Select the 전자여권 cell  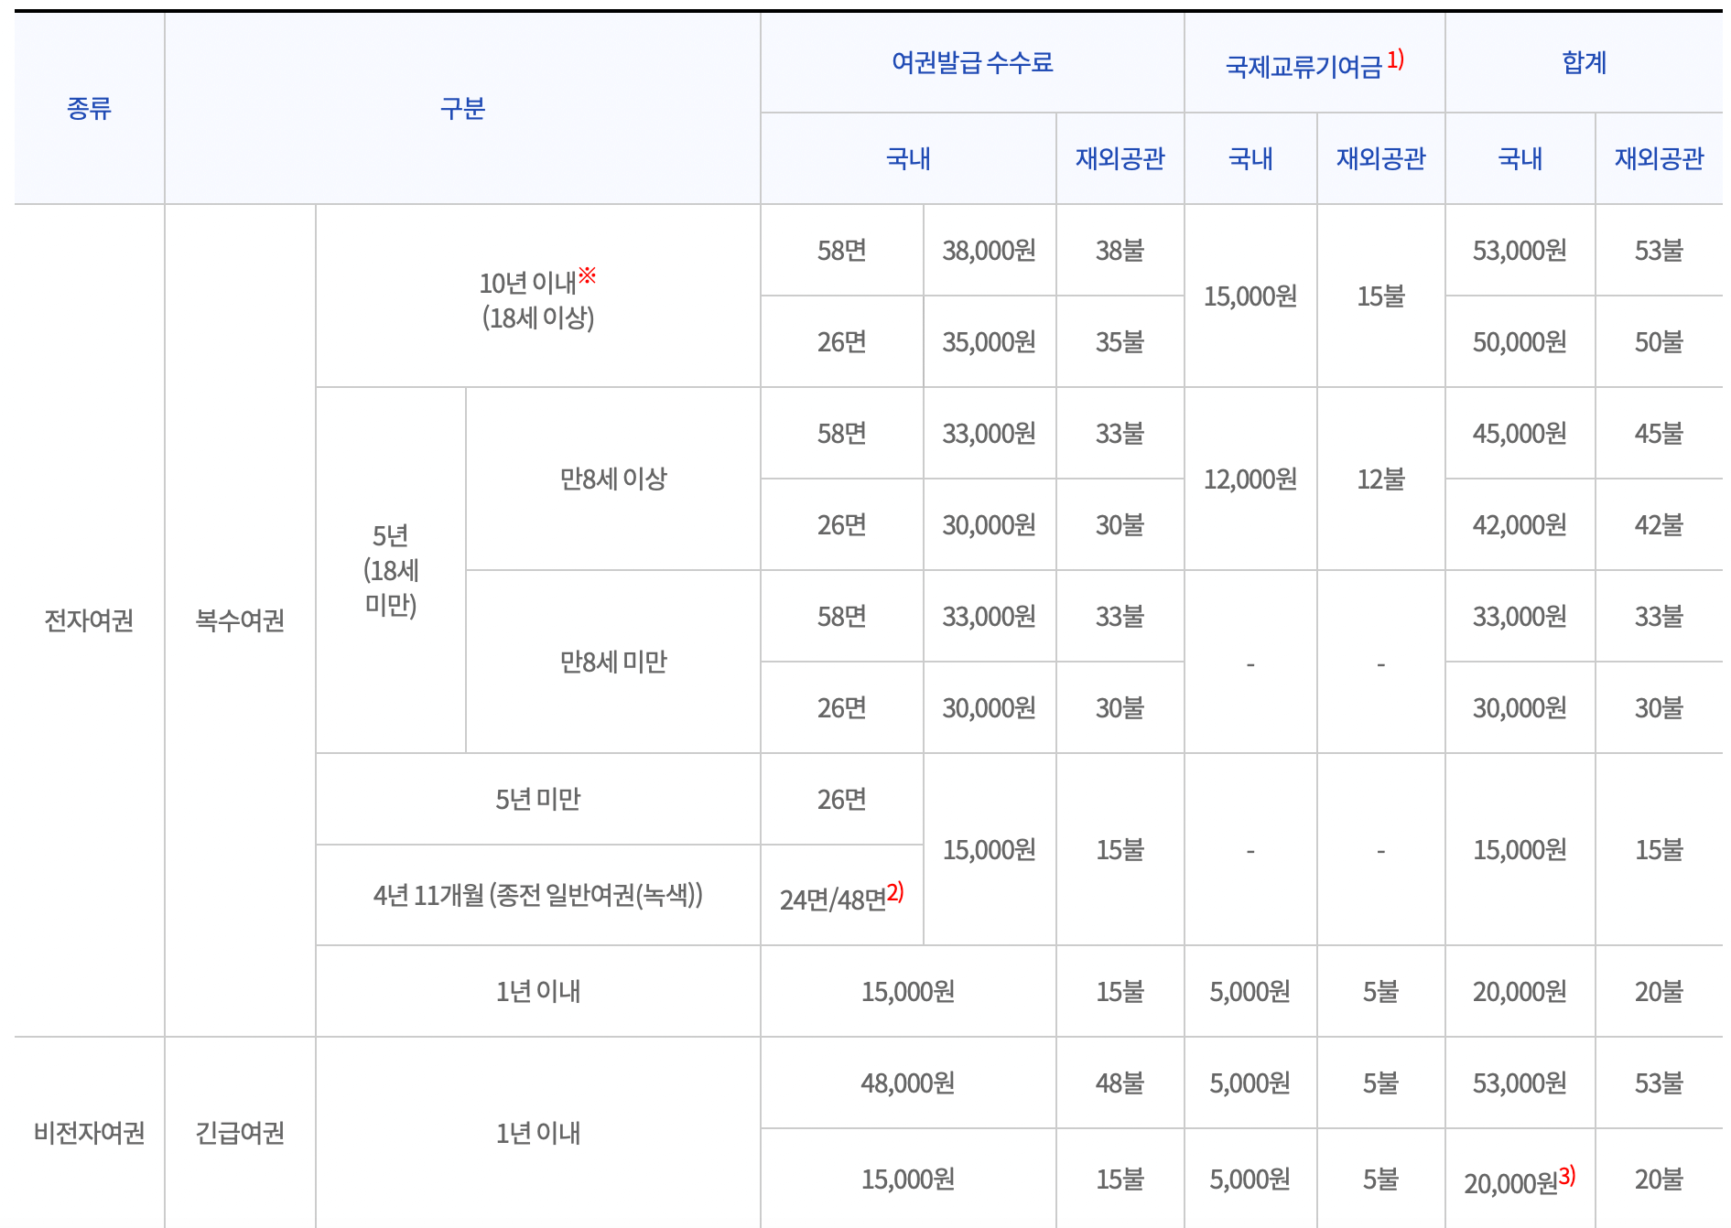pyautogui.click(x=89, y=620)
